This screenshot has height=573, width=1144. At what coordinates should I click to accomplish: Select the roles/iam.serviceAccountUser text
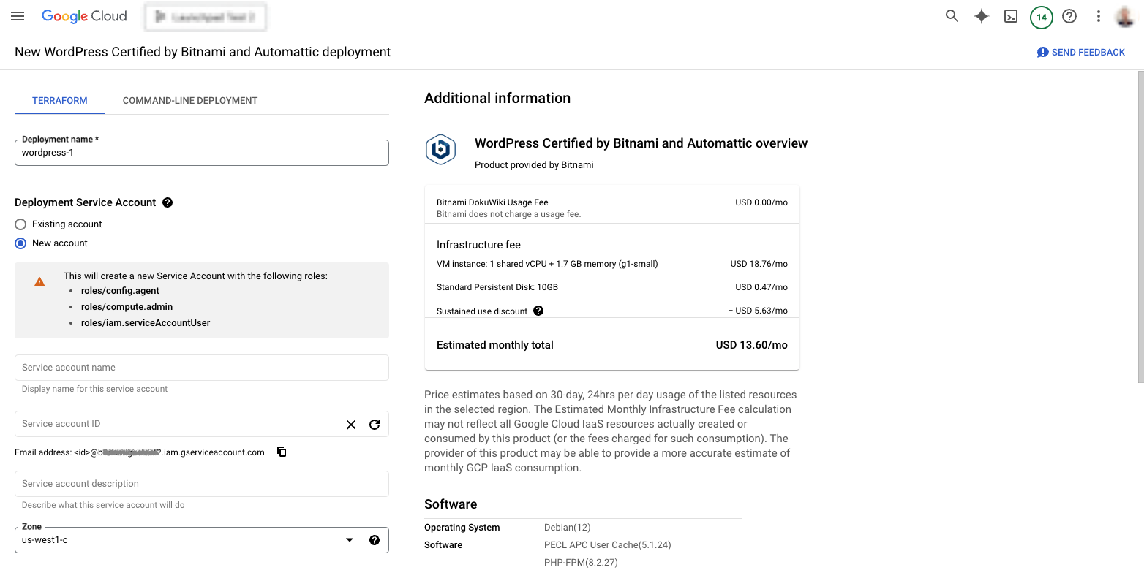146,323
